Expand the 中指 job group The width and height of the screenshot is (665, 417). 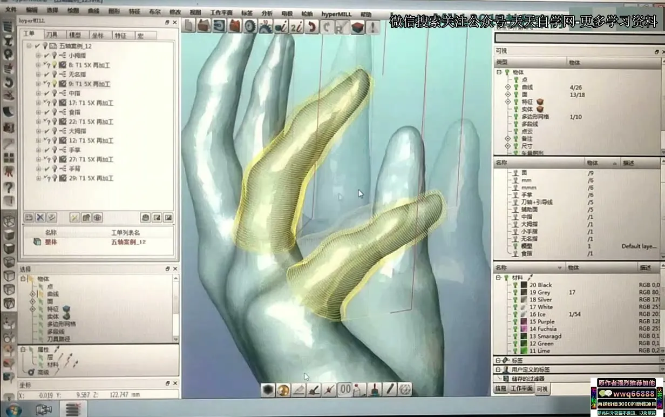tap(38, 93)
